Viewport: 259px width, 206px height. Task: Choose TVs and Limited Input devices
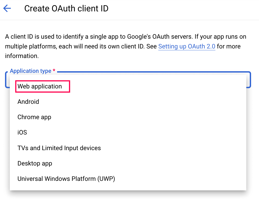pyautogui.click(x=128, y=148)
